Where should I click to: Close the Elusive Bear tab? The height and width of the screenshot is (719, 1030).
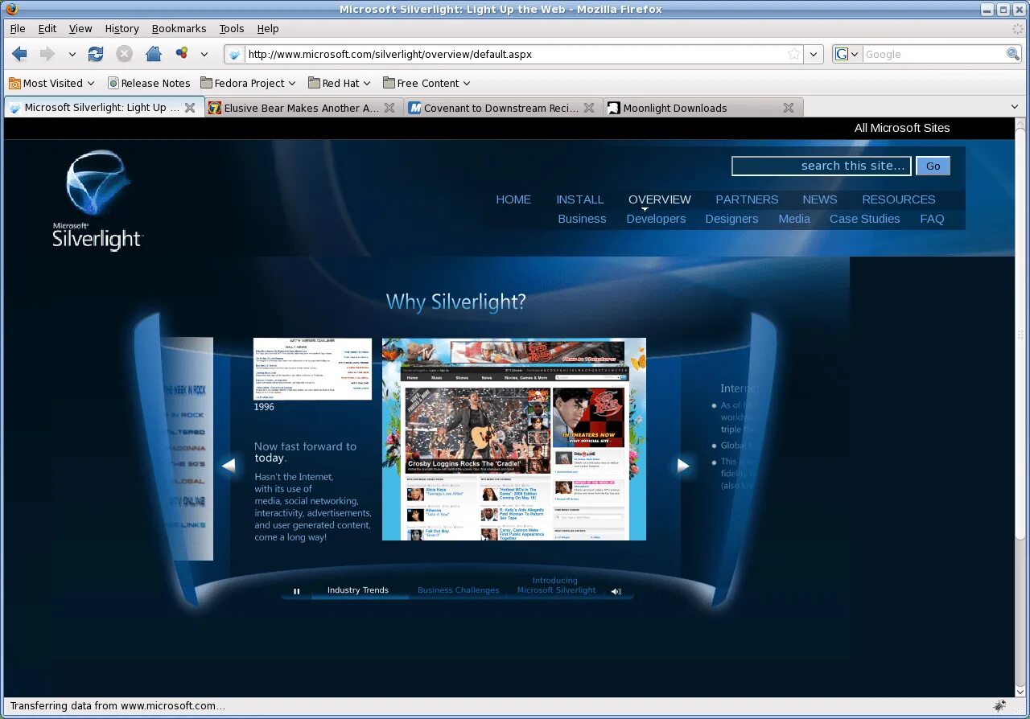[x=389, y=108]
